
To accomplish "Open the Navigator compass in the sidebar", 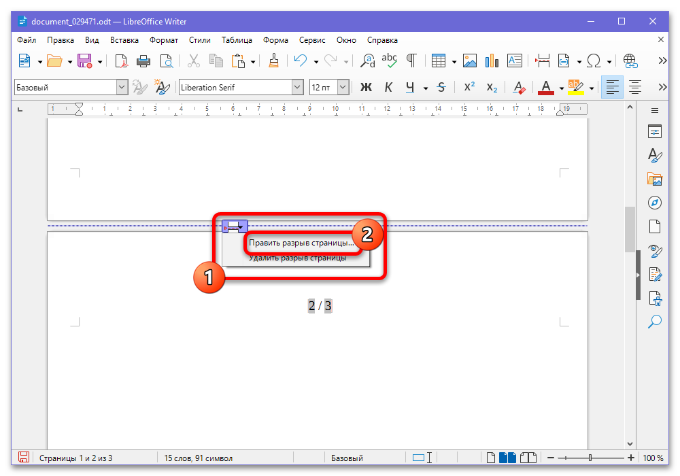I will coord(655,203).
